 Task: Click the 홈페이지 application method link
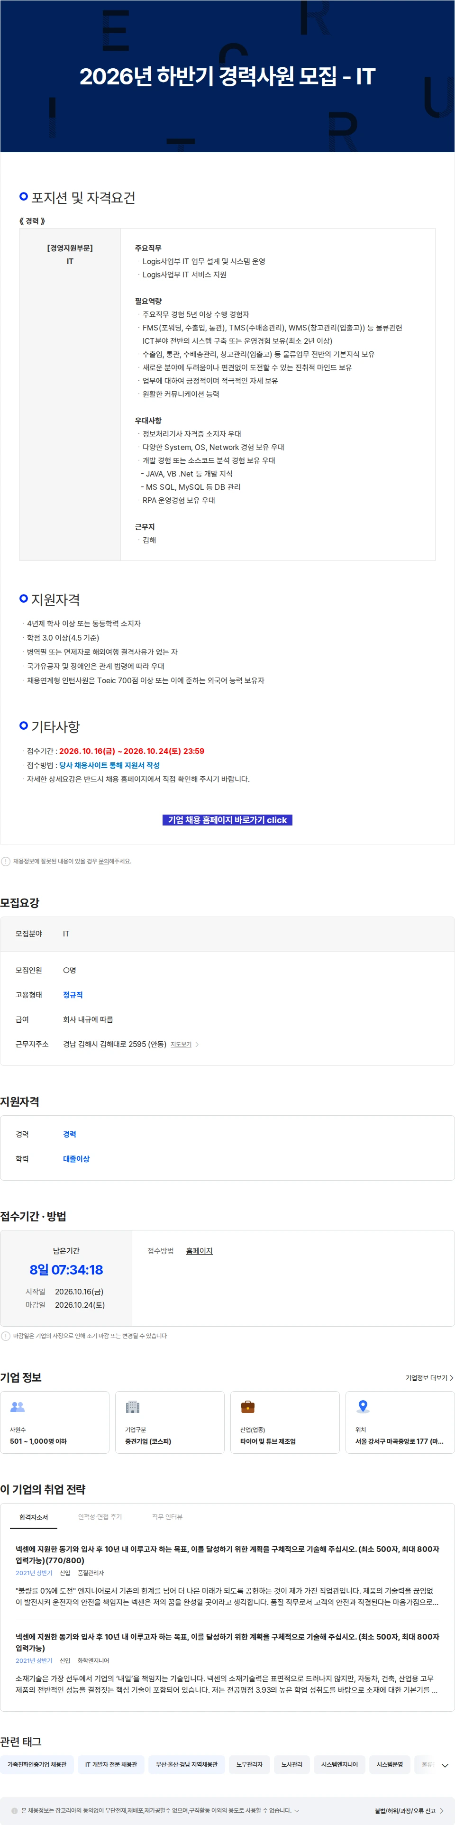(199, 1251)
